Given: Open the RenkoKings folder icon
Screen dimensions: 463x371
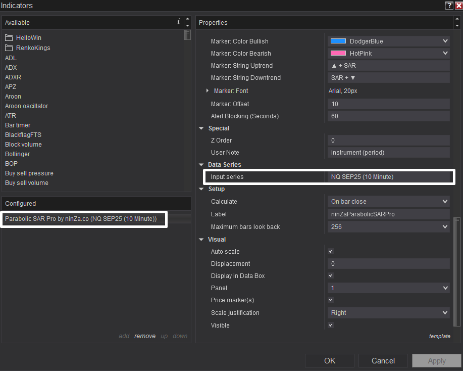Looking at the screenshot, I should click(9, 48).
